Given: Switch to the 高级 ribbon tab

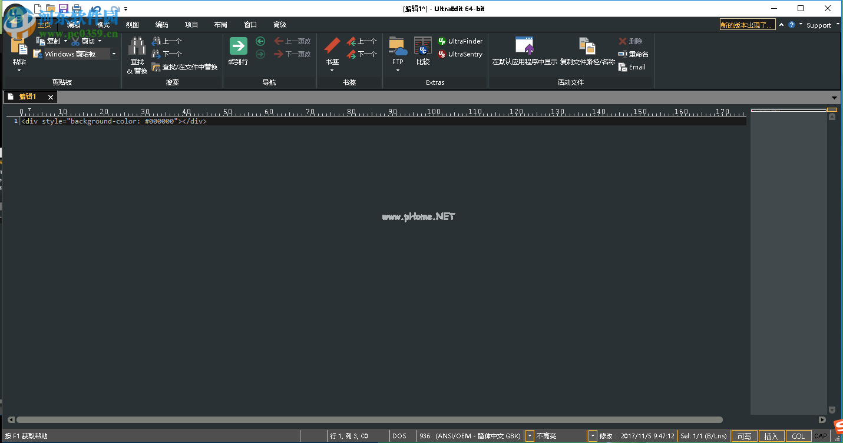Looking at the screenshot, I should [279, 25].
